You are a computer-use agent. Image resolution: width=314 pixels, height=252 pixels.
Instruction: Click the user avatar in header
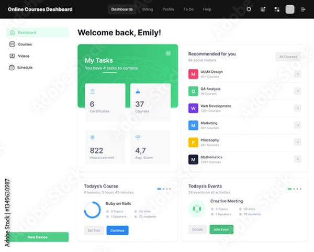(x=290, y=9)
